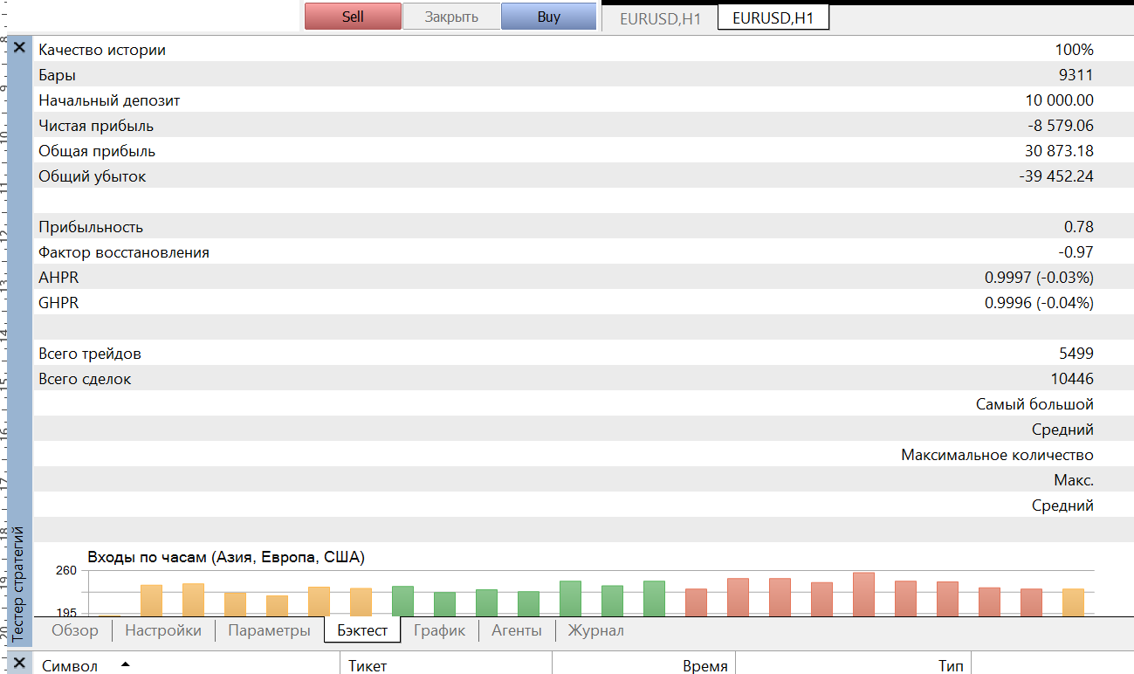The width and height of the screenshot is (1134, 674).
Task: Click the tallest red bar in the hourly chart
Action: [863, 595]
